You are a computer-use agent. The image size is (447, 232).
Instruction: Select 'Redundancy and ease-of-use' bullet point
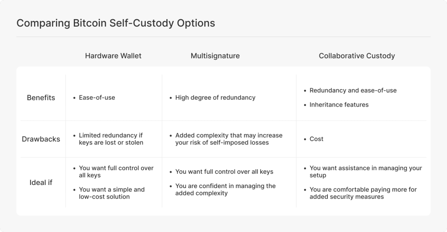[x=353, y=91]
